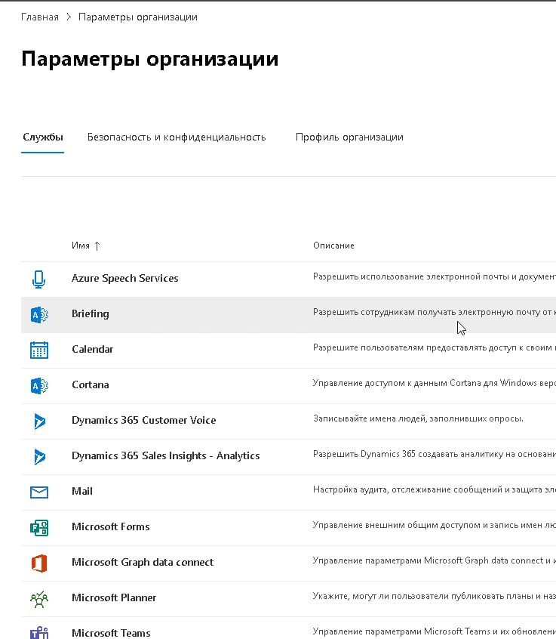This screenshot has height=639, width=556.
Task: Click the Azure Speech Services microphone icon
Action: click(38, 279)
